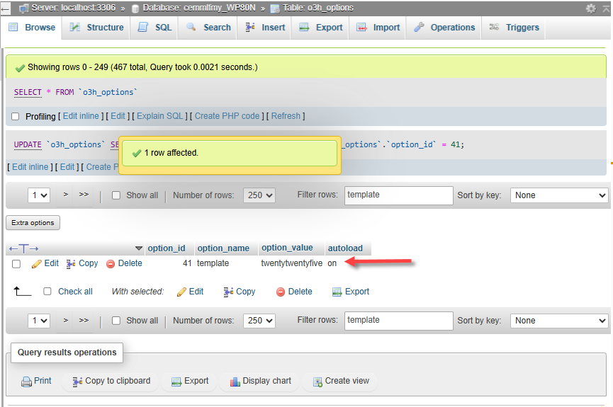Switch to the Export tab
Image resolution: width=613 pixels, height=407 pixels.
(321, 28)
